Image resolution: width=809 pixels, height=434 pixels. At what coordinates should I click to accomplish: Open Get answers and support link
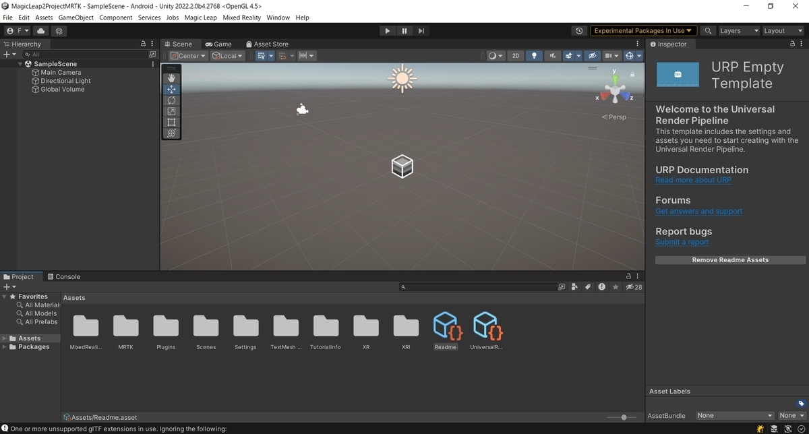point(698,211)
